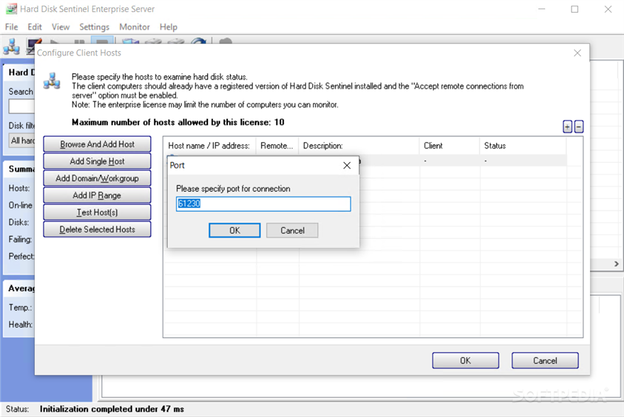Image resolution: width=624 pixels, height=417 pixels.
Task: Cancel the Port dialog
Action: (x=292, y=231)
